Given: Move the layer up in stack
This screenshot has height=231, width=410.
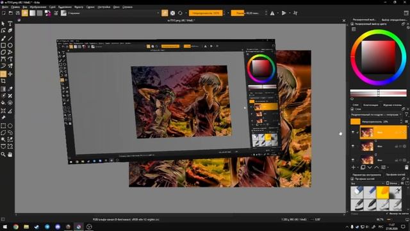Looking at the screenshot, I should tap(377, 167).
